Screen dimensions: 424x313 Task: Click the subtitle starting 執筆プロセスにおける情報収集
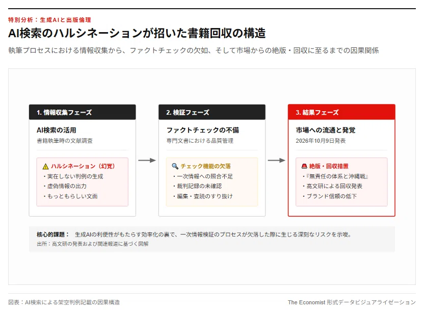[x=194, y=50]
